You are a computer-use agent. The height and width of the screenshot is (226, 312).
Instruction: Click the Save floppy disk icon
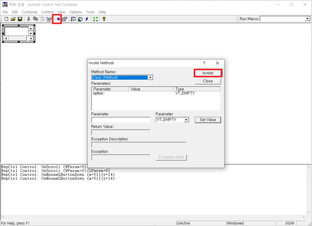(x=20, y=19)
